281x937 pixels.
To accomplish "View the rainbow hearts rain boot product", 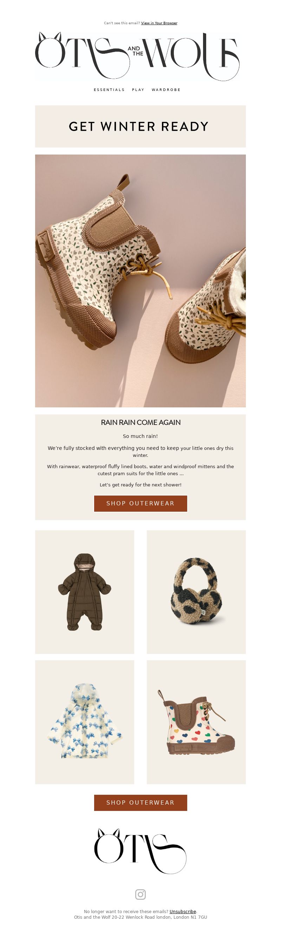I will 196,722.
